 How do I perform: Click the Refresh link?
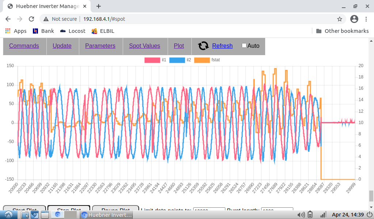[222, 46]
